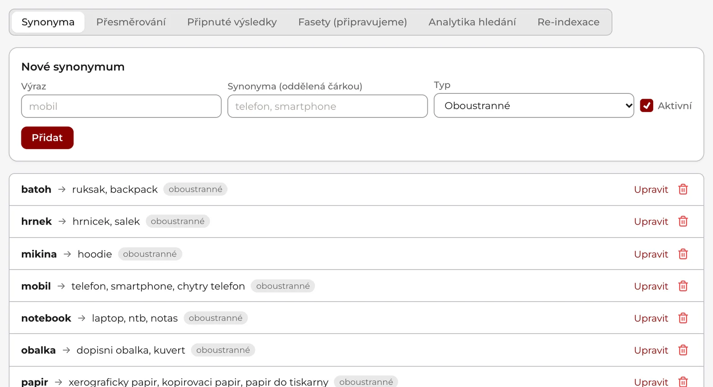Click the synonyms "dopisni obalka, kuvert"
Image resolution: width=713 pixels, height=387 pixels.
point(131,350)
